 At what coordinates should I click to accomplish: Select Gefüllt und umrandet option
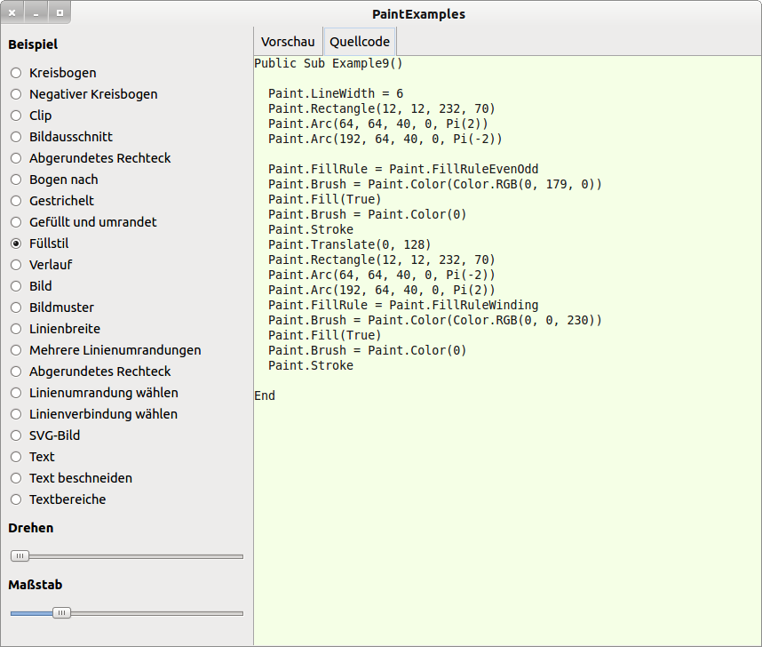coord(15,222)
